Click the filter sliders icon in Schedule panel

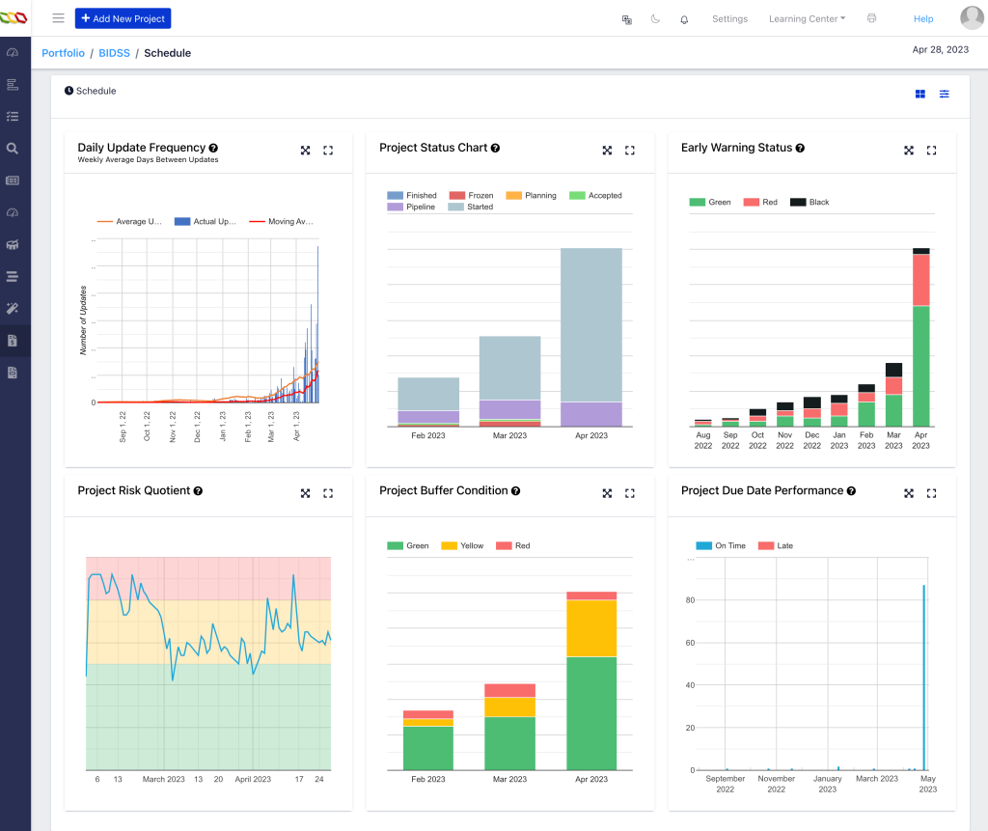pyautogui.click(x=945, y=94)
